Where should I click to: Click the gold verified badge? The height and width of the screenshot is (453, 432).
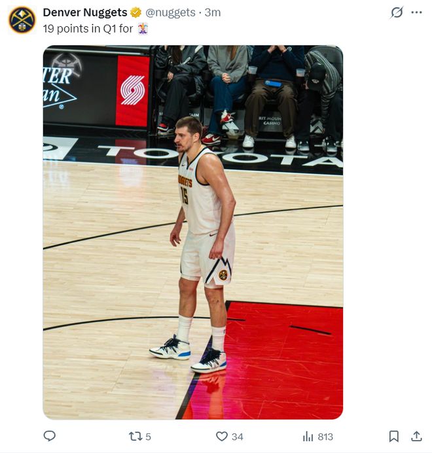coord(136,12)
